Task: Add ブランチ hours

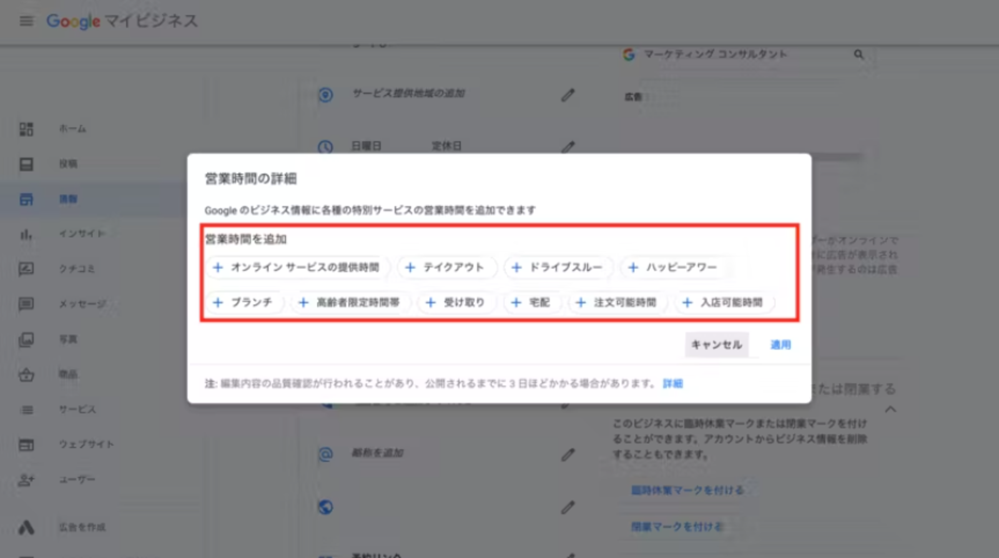Action: (245, 302)
